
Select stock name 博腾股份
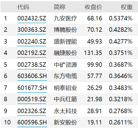(x=65, y=30)
